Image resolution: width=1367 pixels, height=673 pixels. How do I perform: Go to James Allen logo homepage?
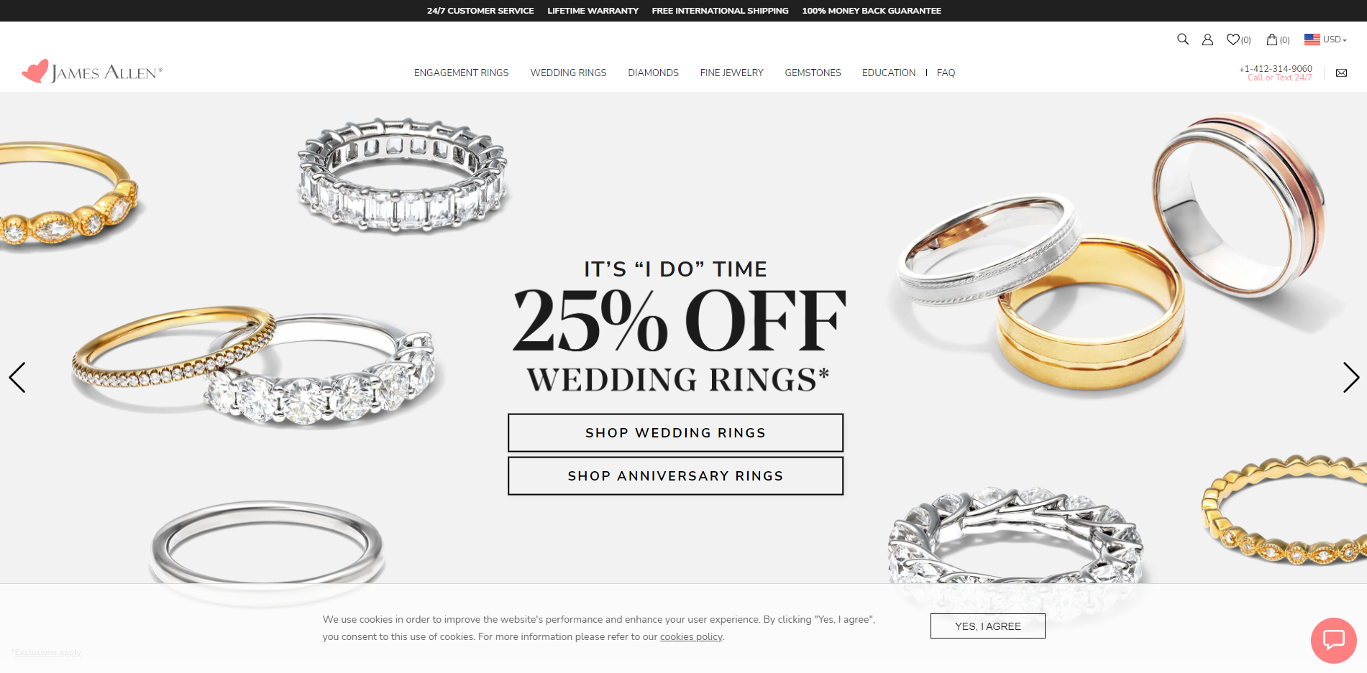coord(92,72)
